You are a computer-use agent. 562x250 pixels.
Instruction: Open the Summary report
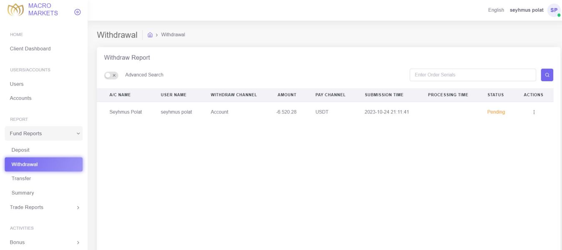coord(23,193)
